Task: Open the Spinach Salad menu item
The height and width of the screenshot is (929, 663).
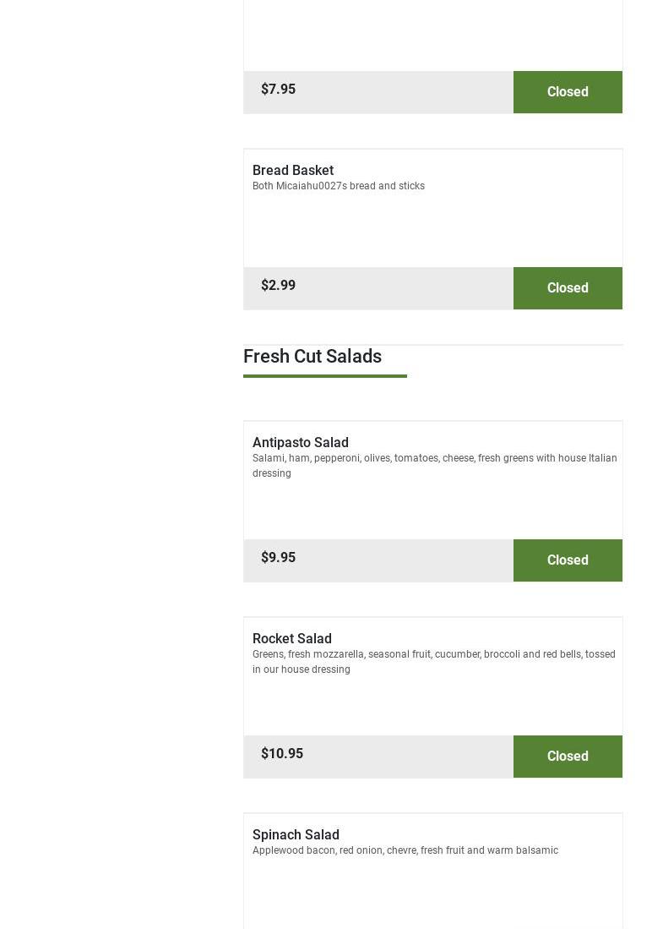Action: click(x=296, y=835)
